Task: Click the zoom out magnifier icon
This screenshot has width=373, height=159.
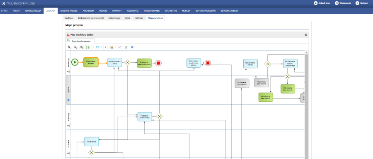Action: click(x=81, y=47)
